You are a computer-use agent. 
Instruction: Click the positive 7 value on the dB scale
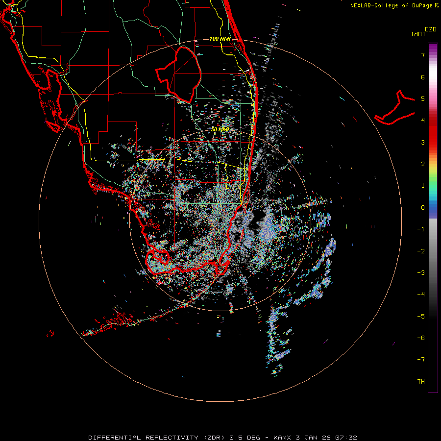(x=423, y=55)
